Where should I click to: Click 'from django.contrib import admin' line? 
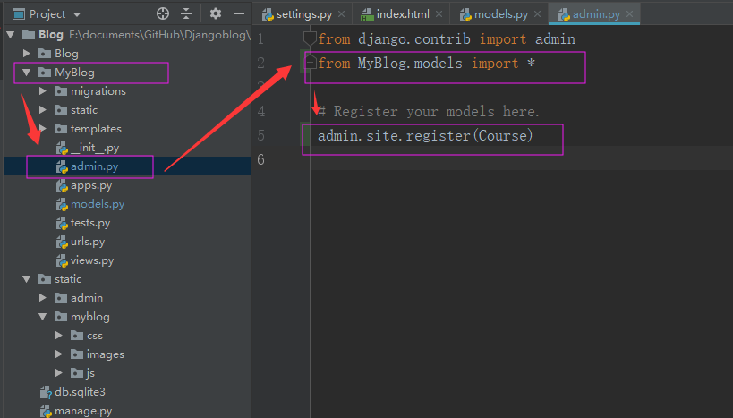point(447,38)
